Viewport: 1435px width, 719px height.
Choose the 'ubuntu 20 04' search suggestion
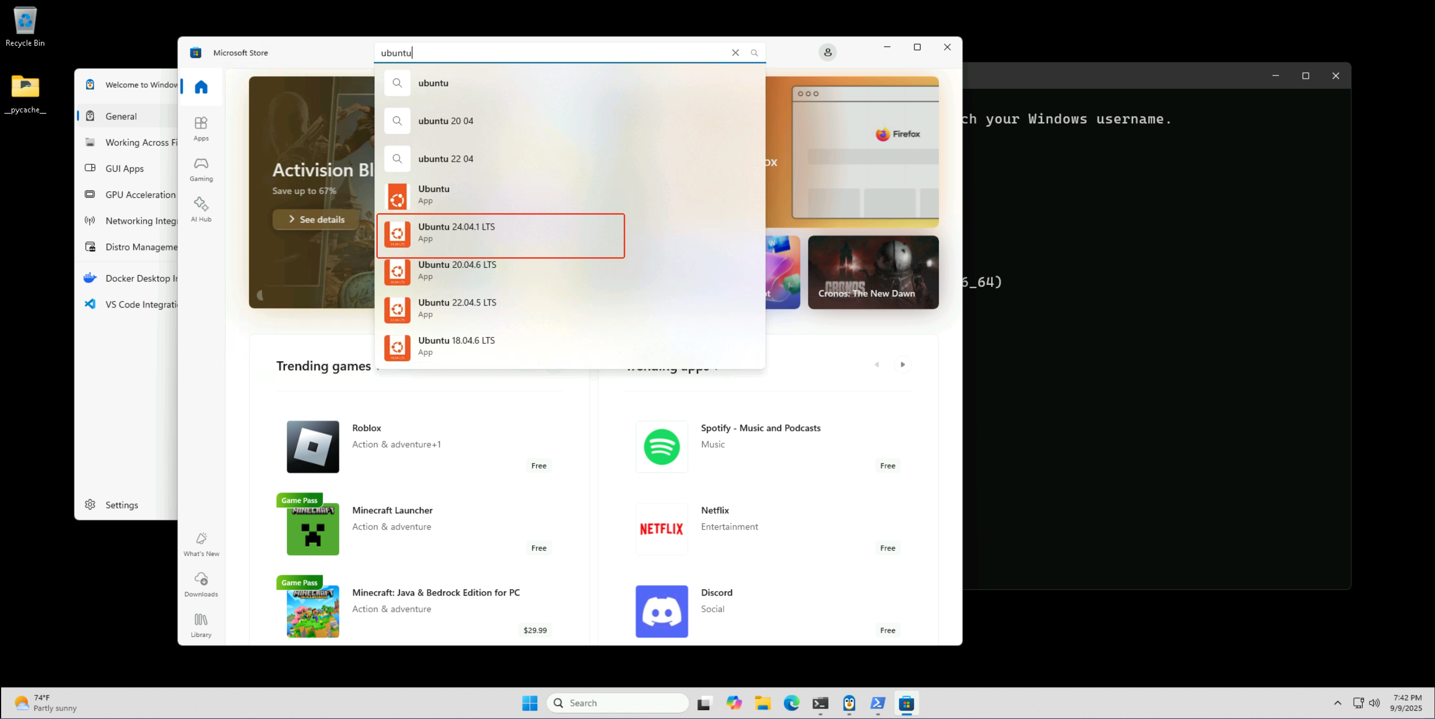click(x=570, y=121)
